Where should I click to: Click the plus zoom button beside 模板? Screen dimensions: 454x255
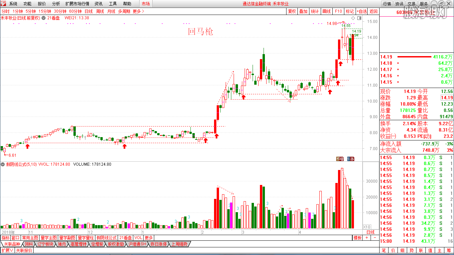[367, 238]
